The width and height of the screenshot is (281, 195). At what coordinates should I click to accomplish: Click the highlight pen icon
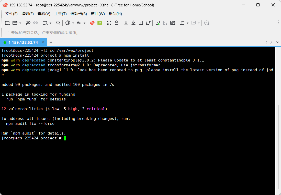(133, 23)
